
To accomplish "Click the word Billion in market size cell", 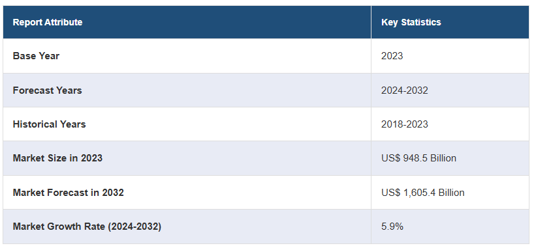I will 443,158.
